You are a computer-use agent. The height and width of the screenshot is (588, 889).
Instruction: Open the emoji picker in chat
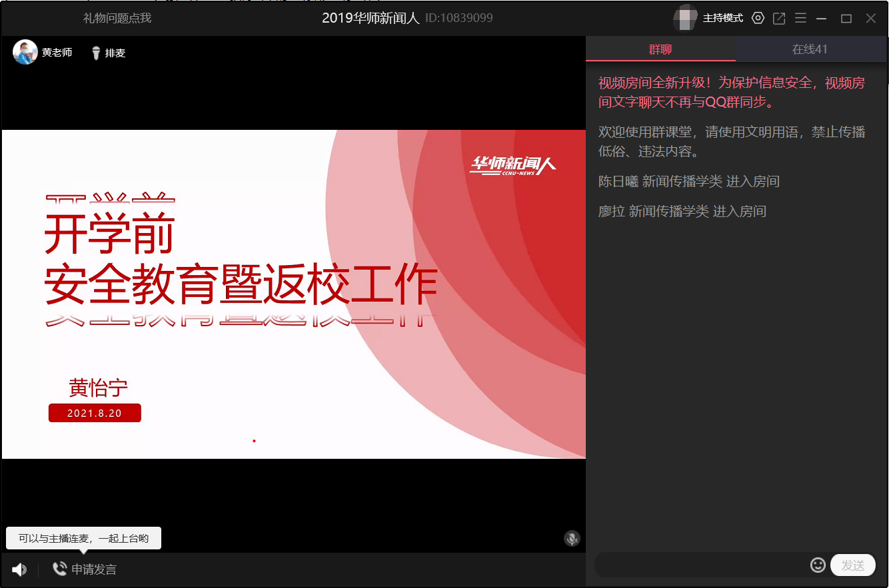[x=818, y=565]
